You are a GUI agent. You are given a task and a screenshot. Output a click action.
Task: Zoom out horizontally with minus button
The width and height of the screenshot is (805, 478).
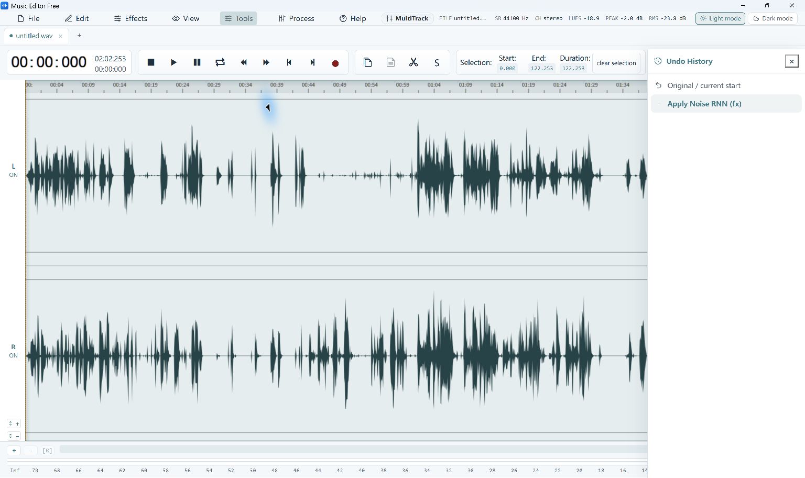pos(30,451)
